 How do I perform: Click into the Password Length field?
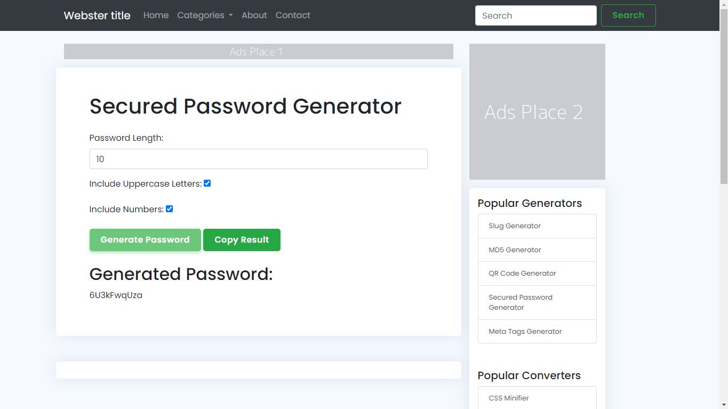point(259,159)
